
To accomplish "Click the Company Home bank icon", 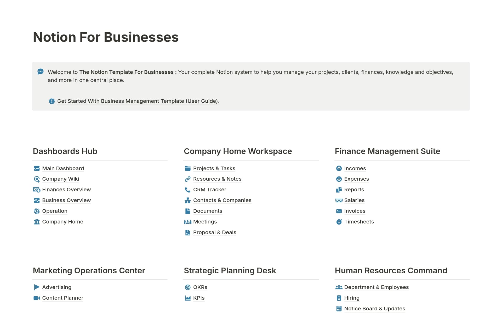I will coord(37,222).
